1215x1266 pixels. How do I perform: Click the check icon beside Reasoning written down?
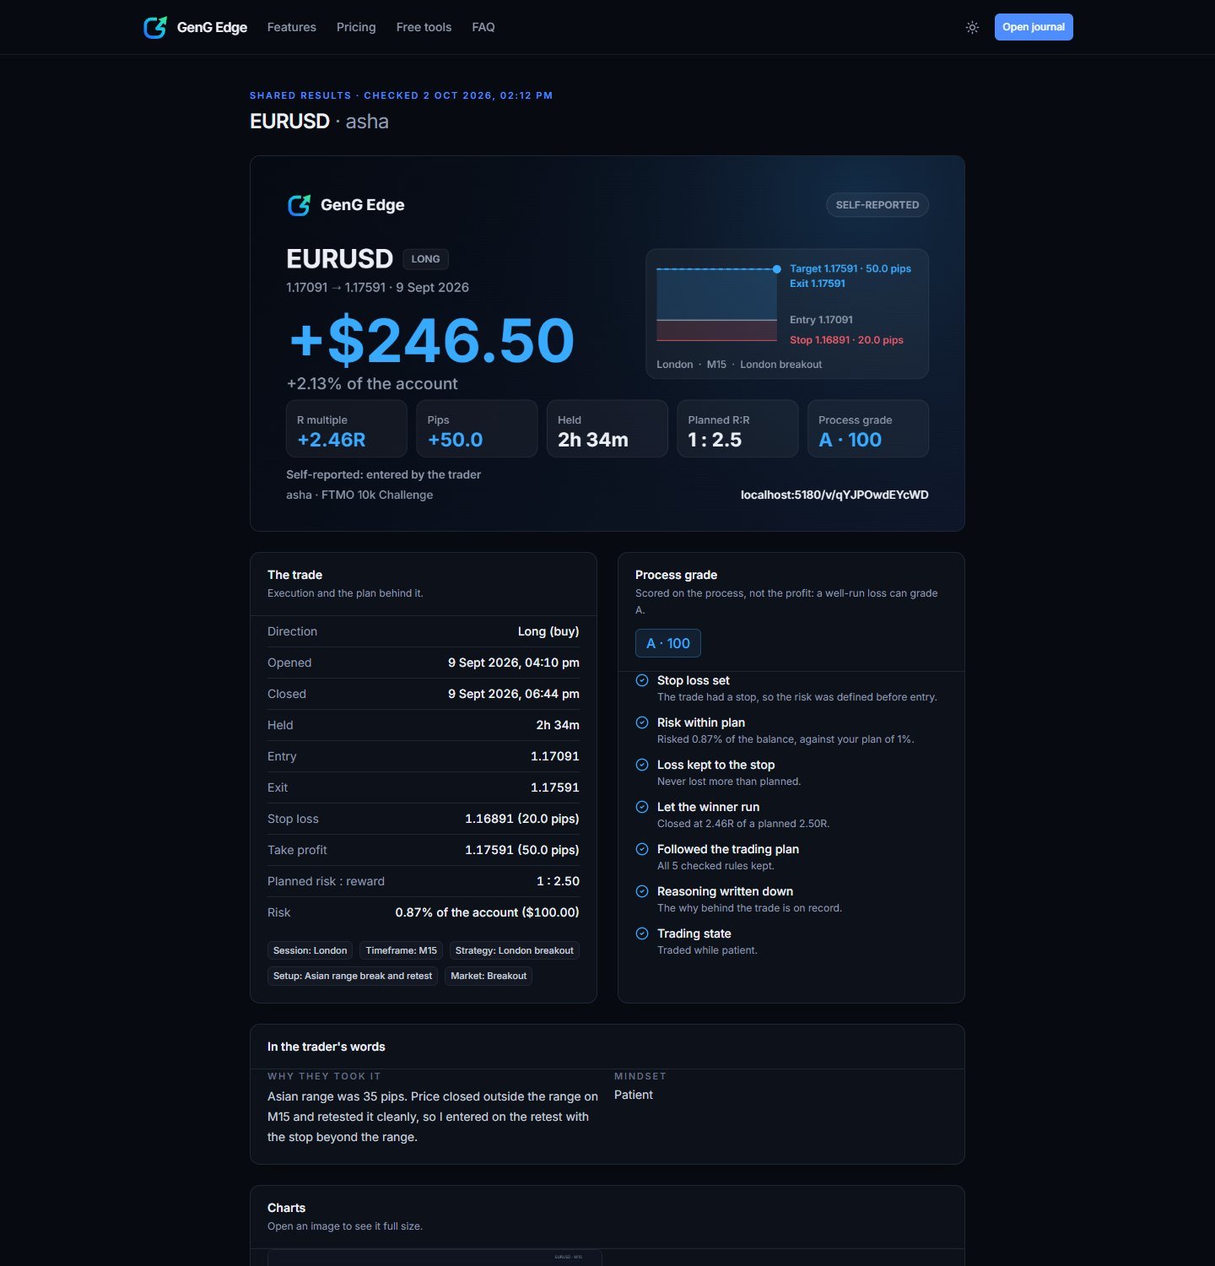(x=642, y=891)
